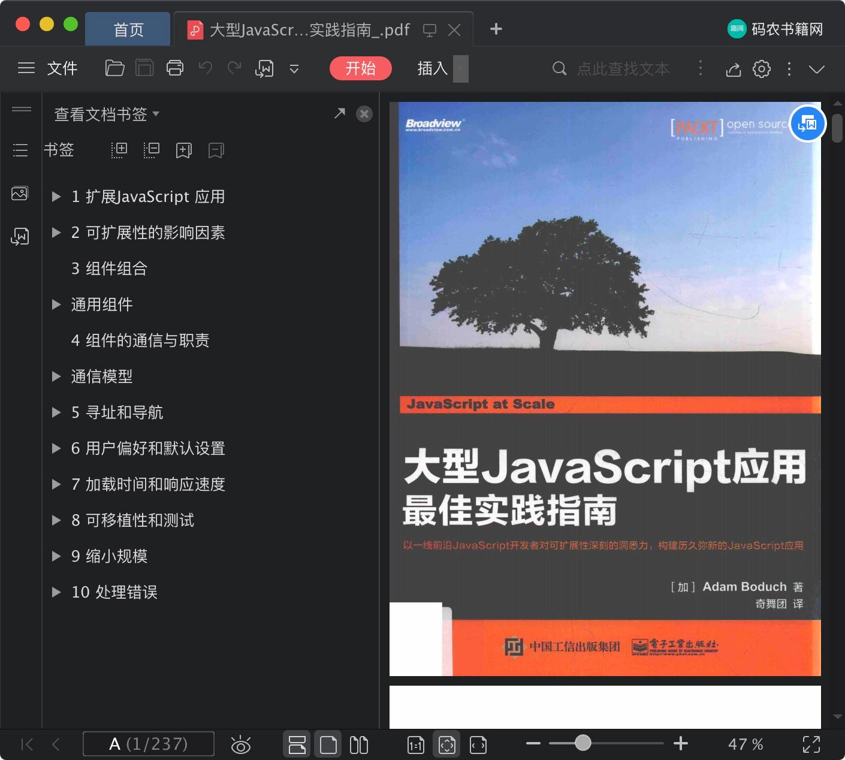
Task: Collapse the ribbon with chevron icon
Action: 817,70
